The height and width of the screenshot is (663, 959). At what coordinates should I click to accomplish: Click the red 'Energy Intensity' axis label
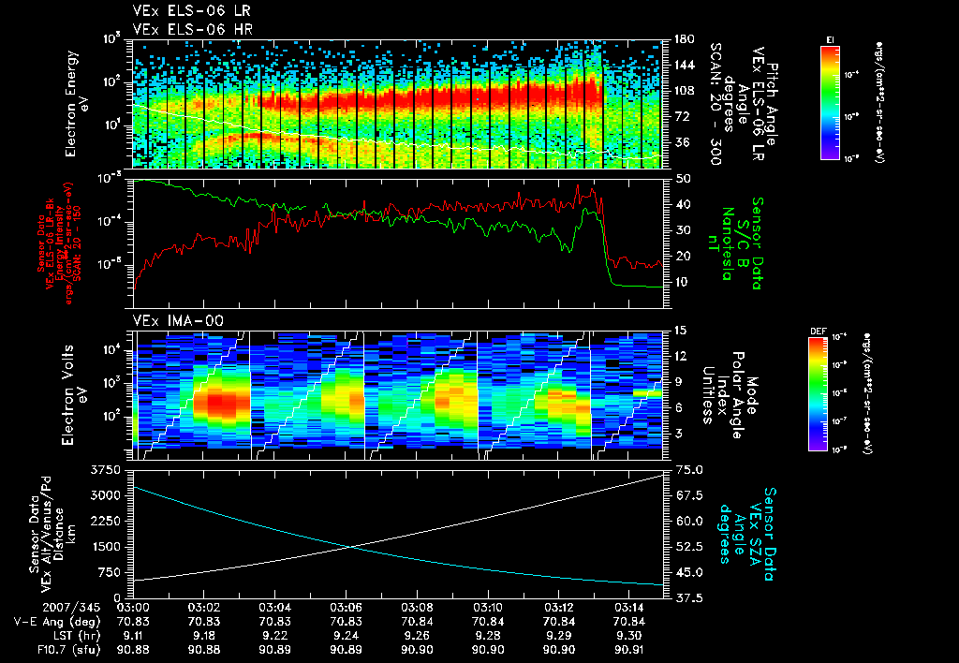(60, 244)
